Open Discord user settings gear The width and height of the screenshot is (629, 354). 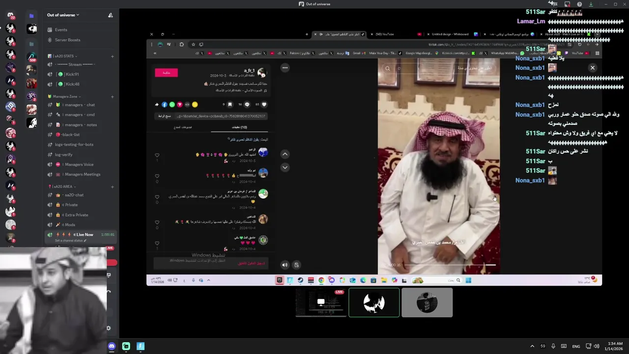click(109, 328)
